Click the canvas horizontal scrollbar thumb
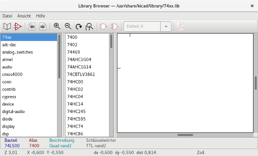Viewport: 258px width, 156px height. 185,135
